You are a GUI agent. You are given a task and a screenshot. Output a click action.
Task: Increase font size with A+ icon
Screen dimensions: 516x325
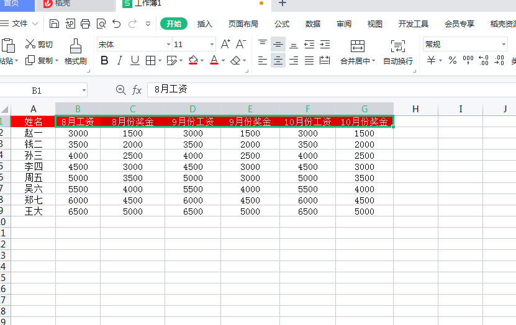coord(225,44)
